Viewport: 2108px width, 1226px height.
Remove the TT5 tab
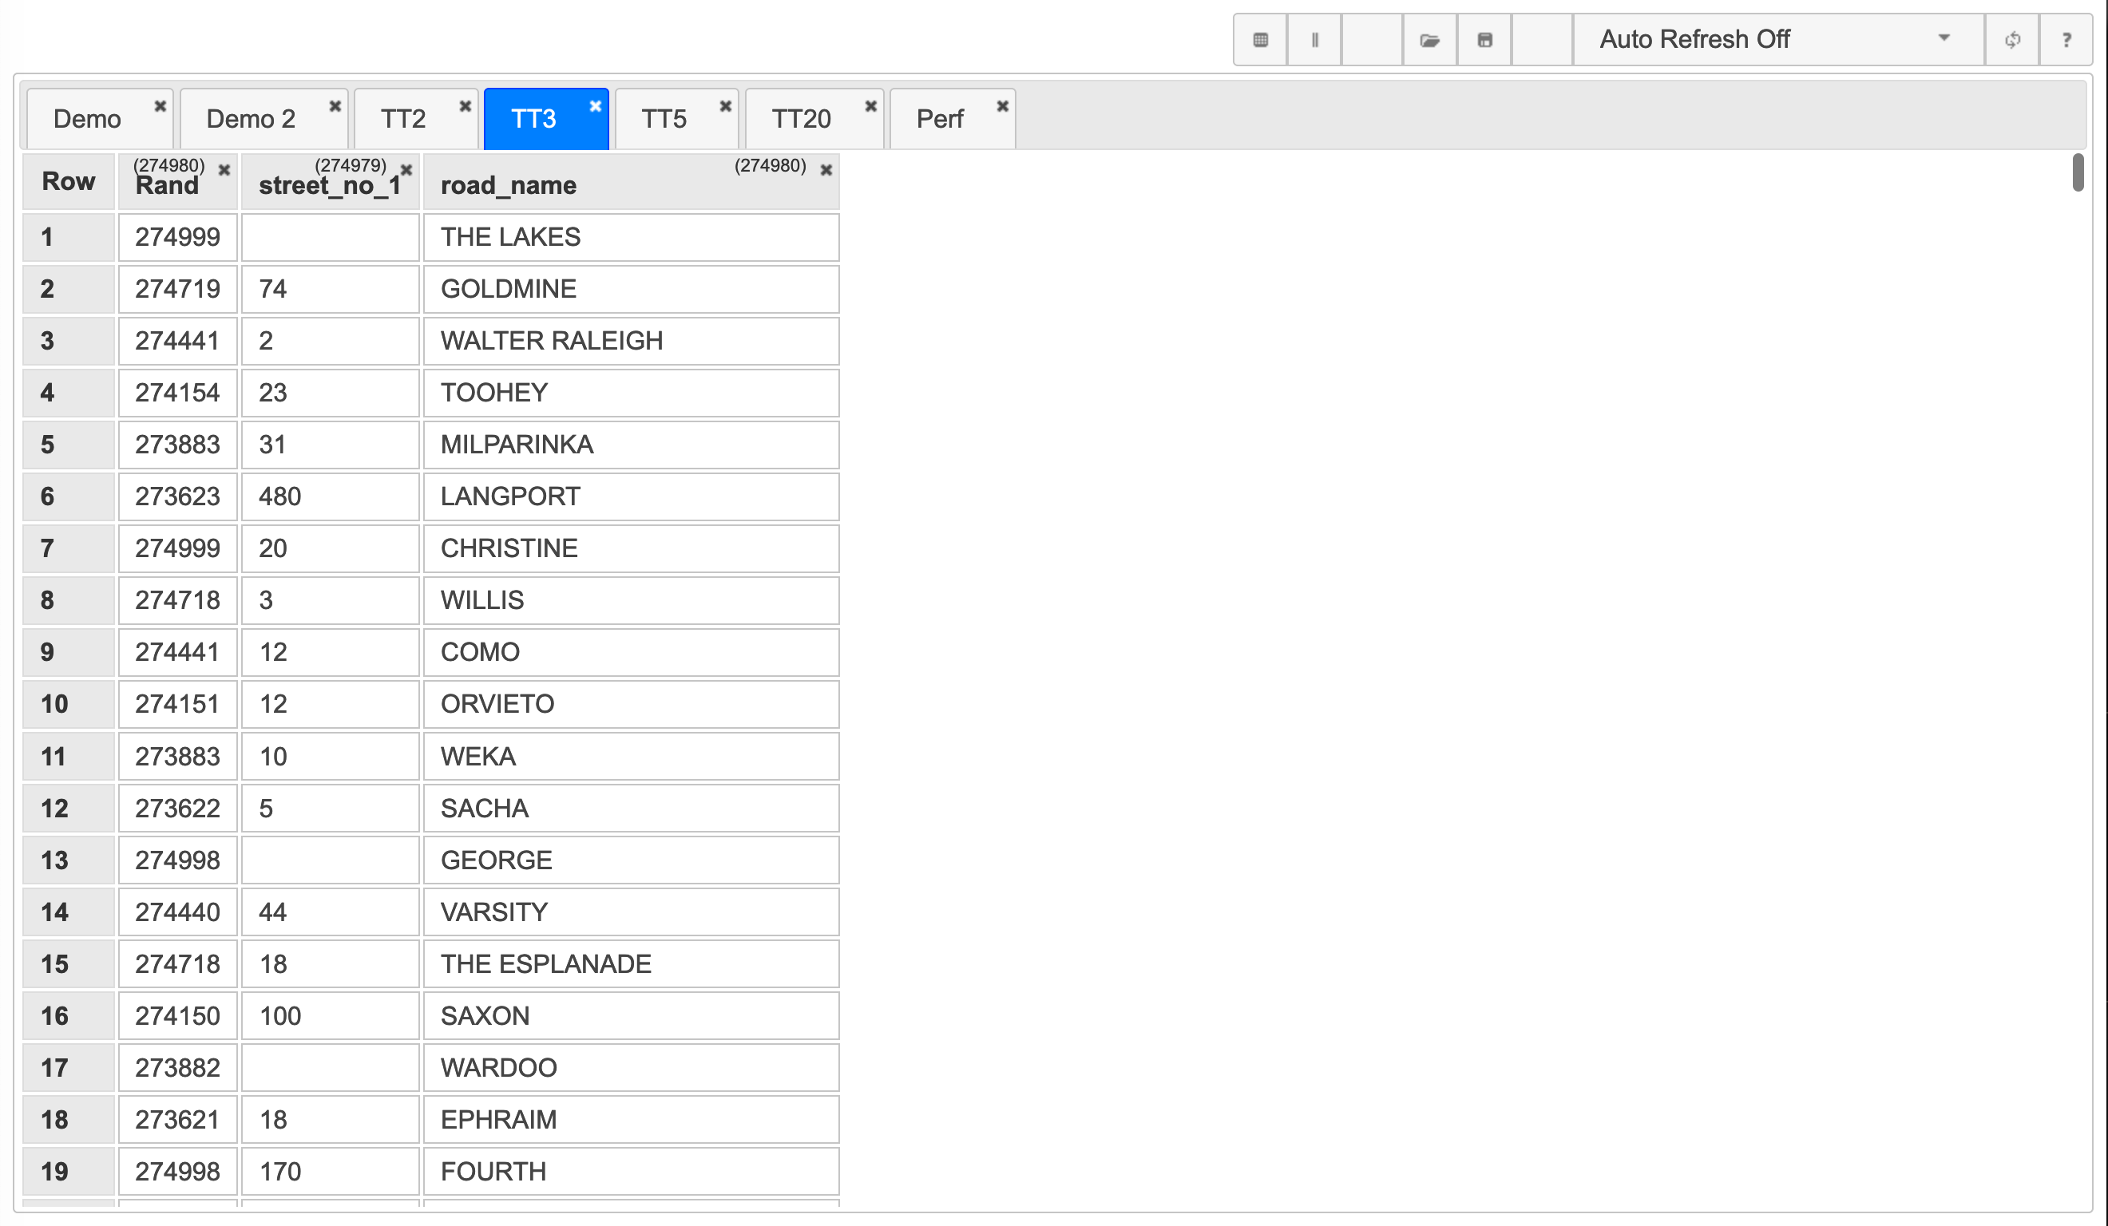724,104
